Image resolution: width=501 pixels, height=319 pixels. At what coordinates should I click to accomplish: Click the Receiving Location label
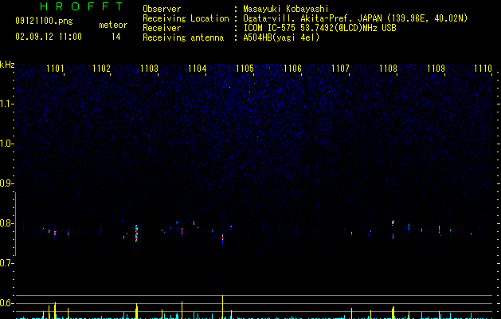186,18
